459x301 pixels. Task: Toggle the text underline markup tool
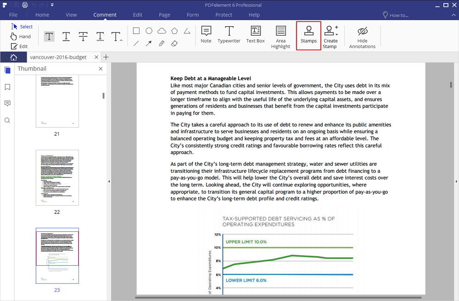pyautogui.click(x=66, y=36)
